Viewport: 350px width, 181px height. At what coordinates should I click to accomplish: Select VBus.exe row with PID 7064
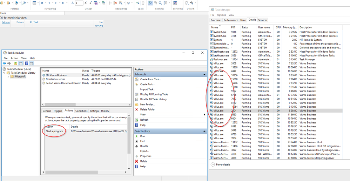276,138
